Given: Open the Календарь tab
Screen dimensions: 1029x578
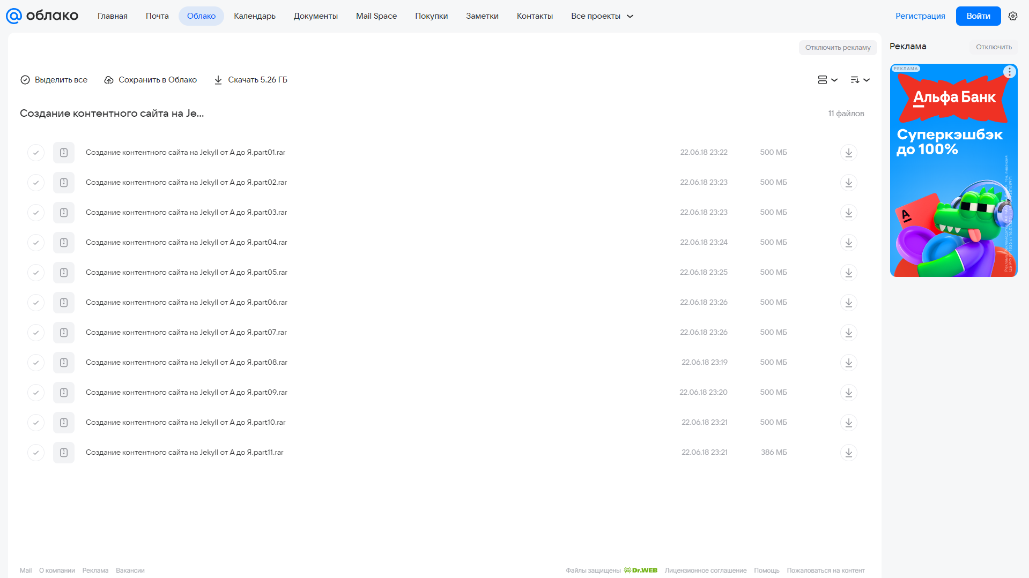Looking at the screenshot, I should pyautogui.click(x=255, y=16).
